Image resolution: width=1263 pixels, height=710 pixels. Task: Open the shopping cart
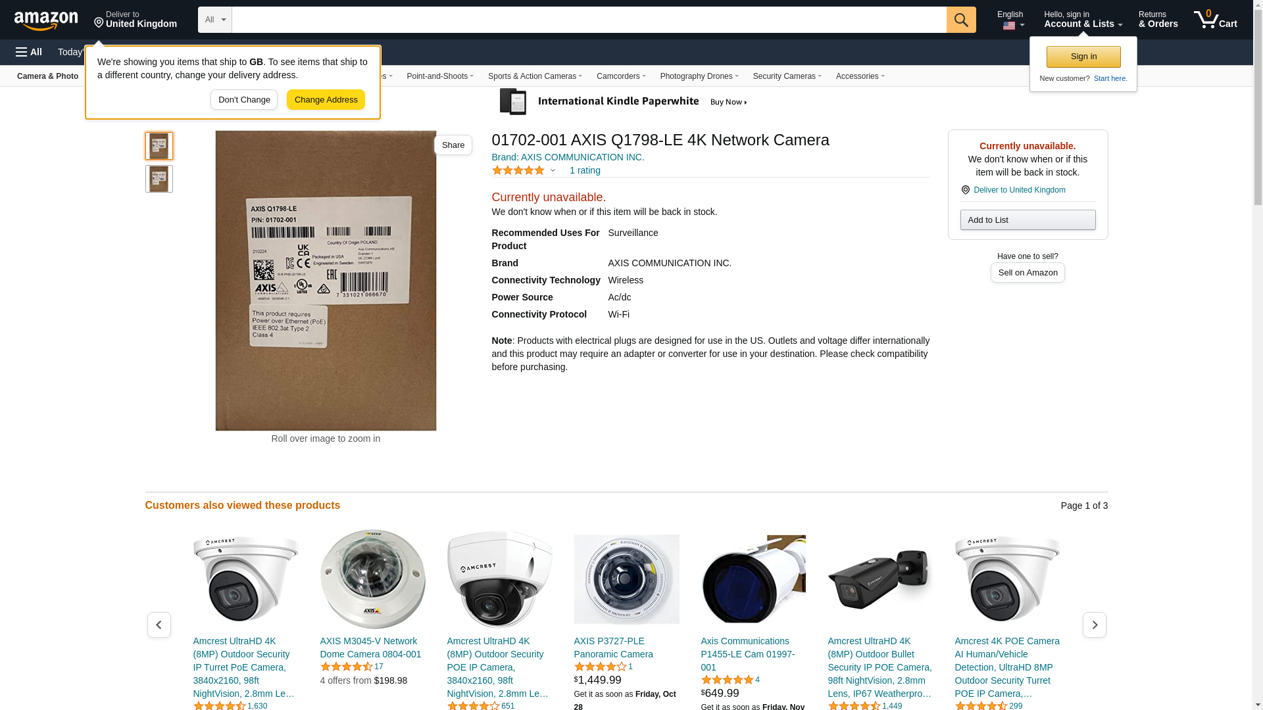(1215, 20)
